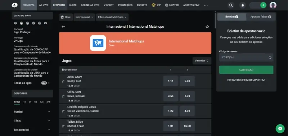This screenshot has height=136, width=288.
Task: Open the ESPORTS nav item
Action: 142,5
